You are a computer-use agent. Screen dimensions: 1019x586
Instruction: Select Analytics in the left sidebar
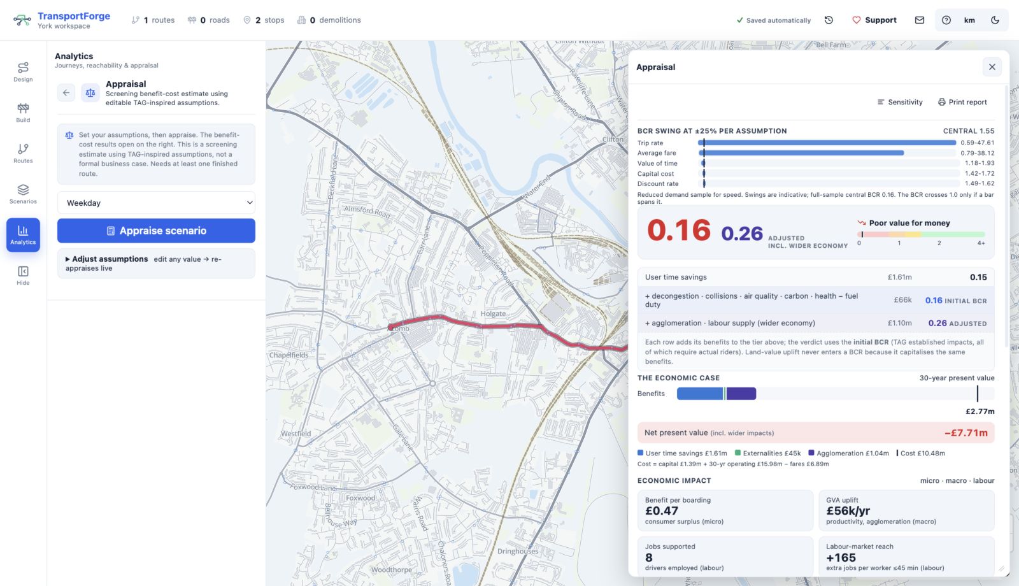23,235
